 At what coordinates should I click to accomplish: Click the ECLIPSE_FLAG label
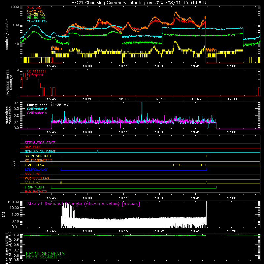point(36,169)
